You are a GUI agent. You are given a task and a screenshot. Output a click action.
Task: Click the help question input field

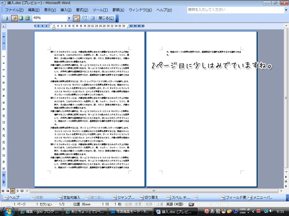click(x=235, y=10)
